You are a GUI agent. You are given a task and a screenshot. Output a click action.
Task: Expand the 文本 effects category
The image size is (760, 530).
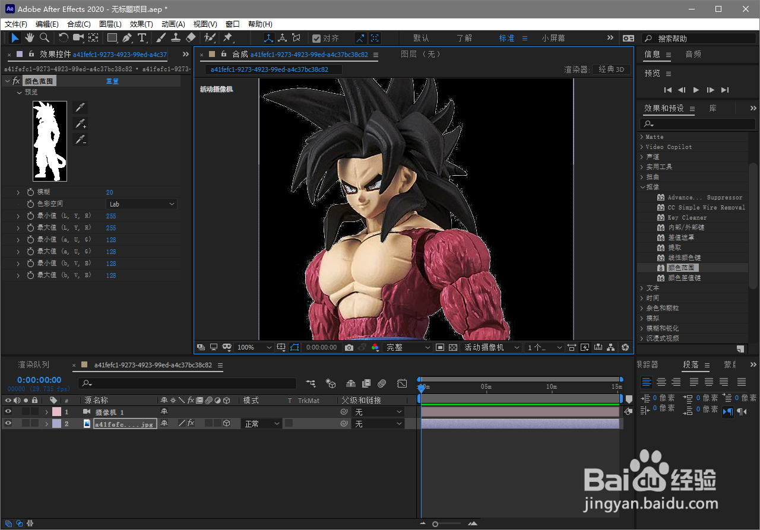coord(642,288)
